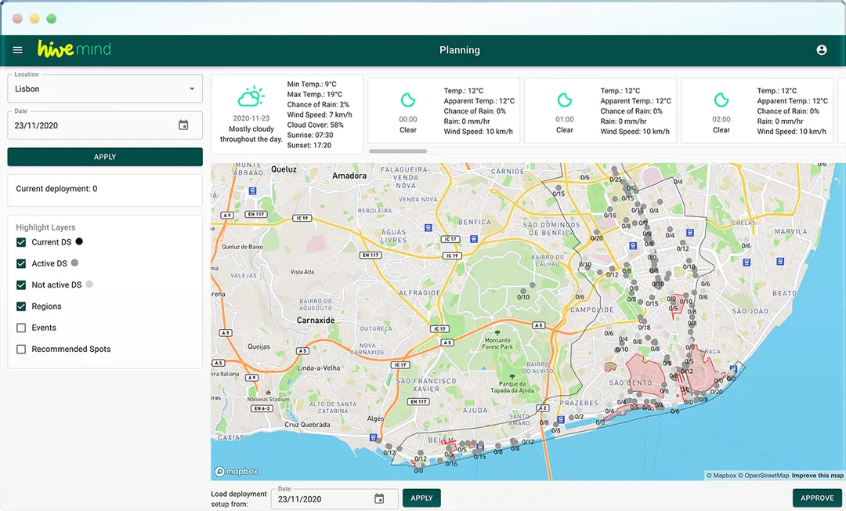Uncheck the Not active DS layer checkbox
Viewport: 846px width, 511px height.
tap(21, 285)
